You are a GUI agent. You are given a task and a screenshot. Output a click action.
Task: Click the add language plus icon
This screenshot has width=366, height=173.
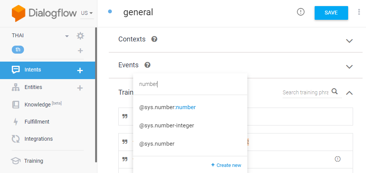[x=80, y=51]
